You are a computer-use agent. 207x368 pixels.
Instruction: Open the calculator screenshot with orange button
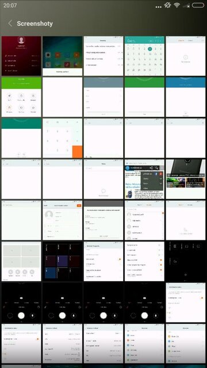click(x=63, y=138)
